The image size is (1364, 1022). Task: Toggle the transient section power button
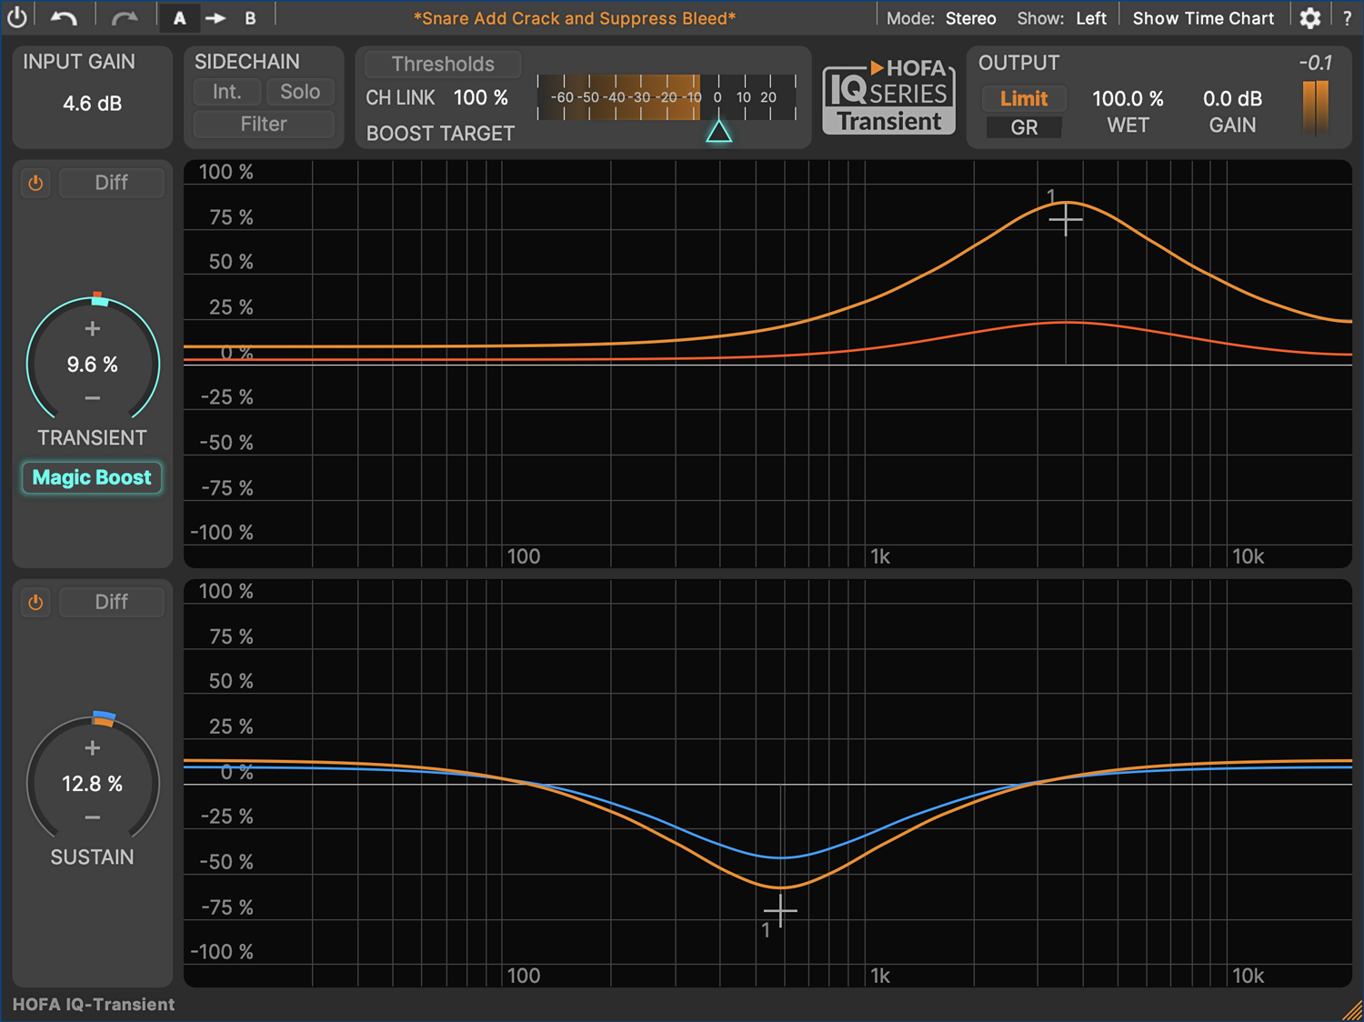point(35,183)
